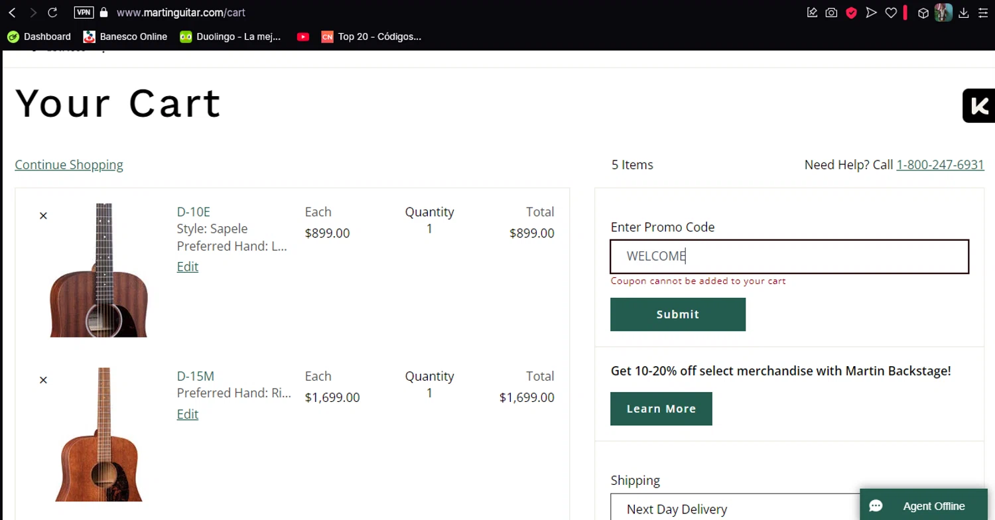Expand the Next Day Delivery shipping dropdown

coord(789,507)
